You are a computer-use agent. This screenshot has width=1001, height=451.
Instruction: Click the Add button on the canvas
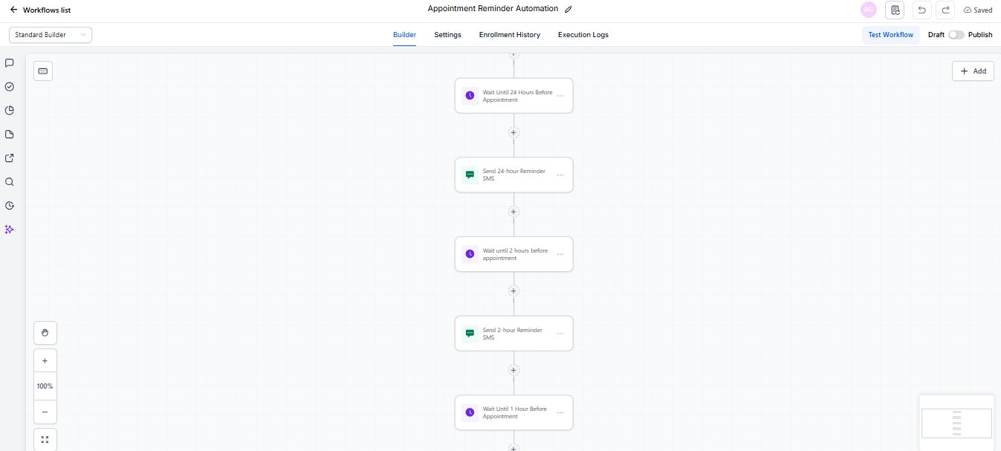pyautogui.click(x=973, y=71)
